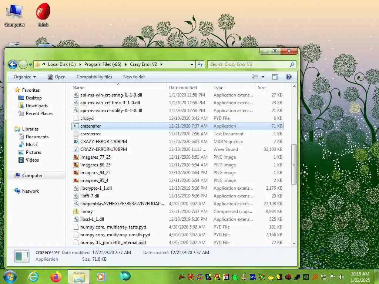Select the imageres_77_25 PNG icon
Image resolution: width=379 pixels, height=284 pixels.
tap(76, 157)
